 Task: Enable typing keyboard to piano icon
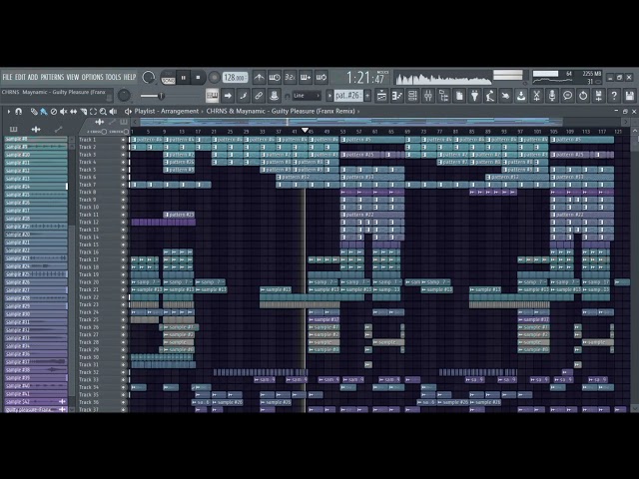[212, 96]
